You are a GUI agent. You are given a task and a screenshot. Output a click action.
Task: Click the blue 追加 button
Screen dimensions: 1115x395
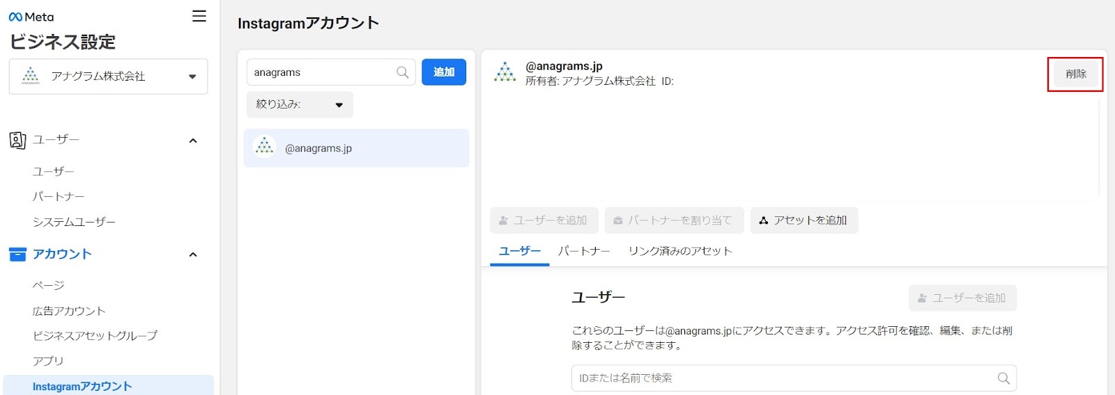[x=444, y=72]
